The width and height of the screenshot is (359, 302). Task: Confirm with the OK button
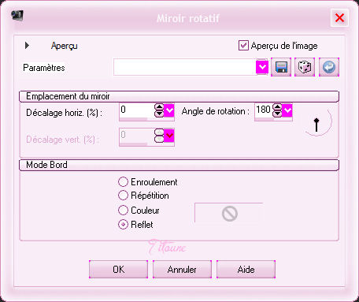[118, 269]
